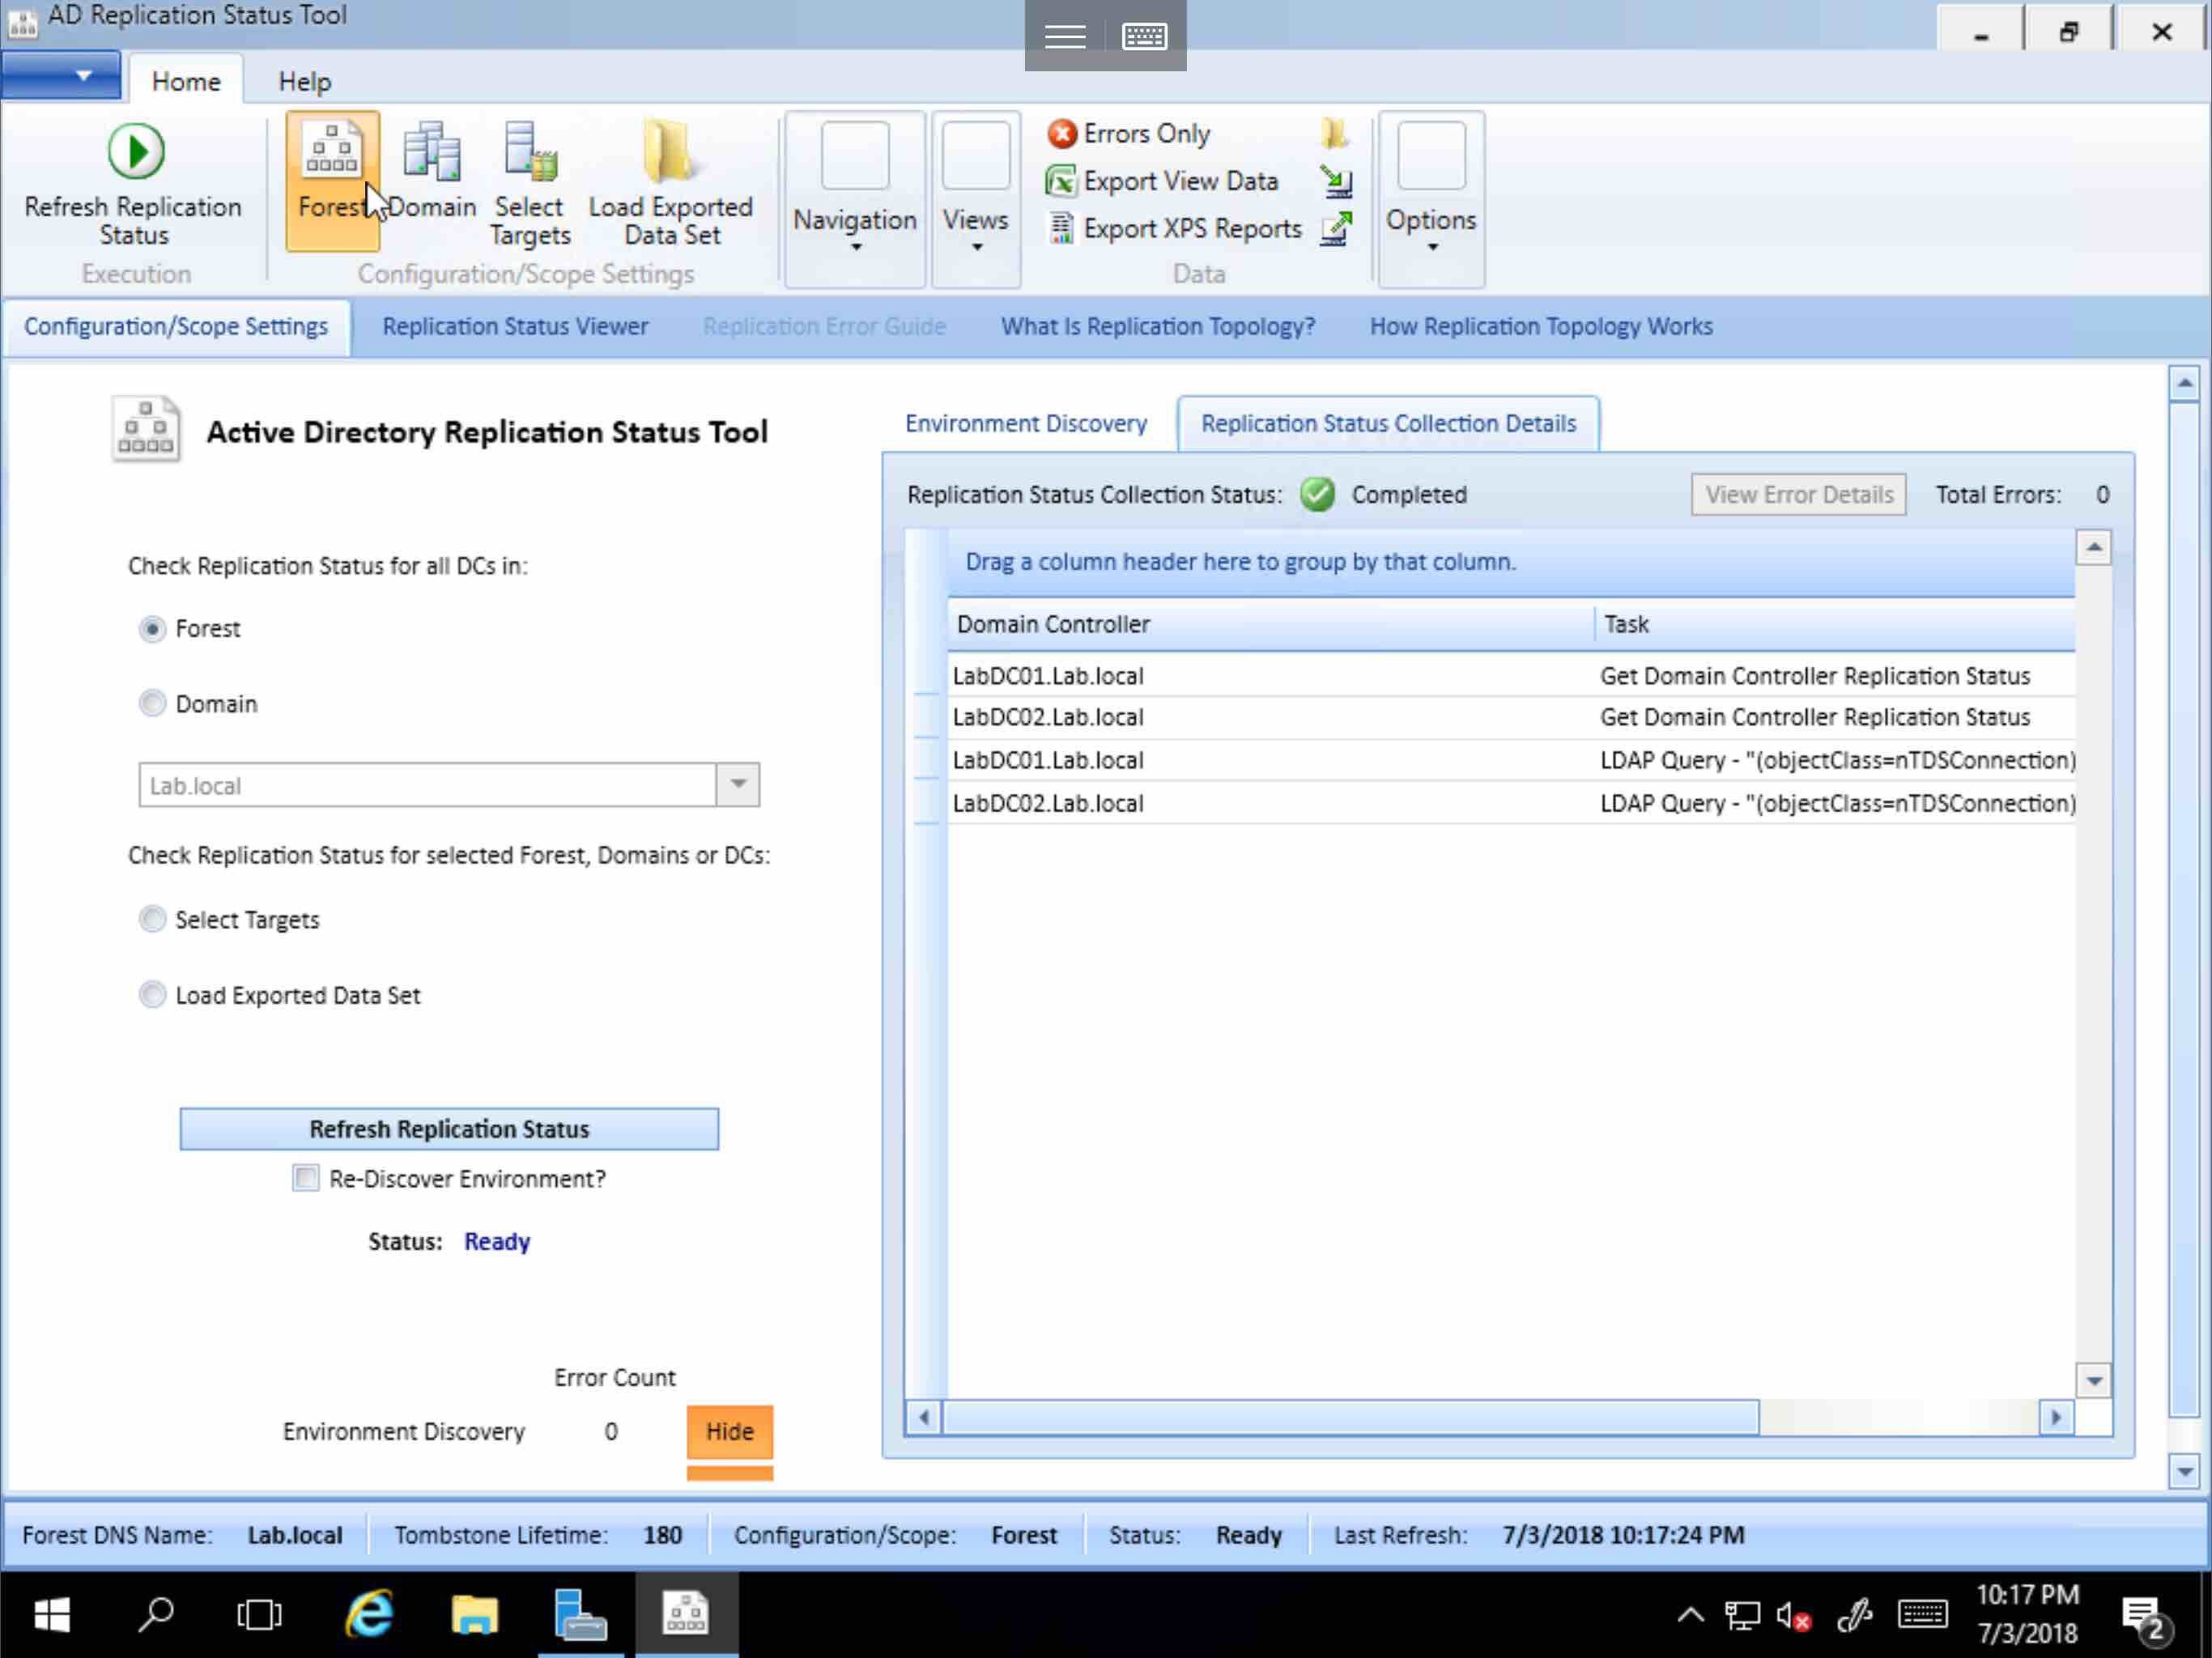Open Server Manager from taskbar
The width and height of the screenshot is (2212, 1658).
point(580,1614)
